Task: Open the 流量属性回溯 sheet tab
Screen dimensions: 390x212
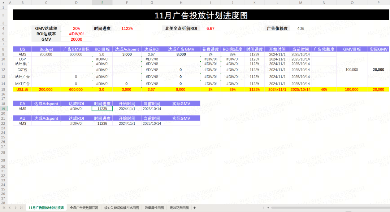Action: 154,208
